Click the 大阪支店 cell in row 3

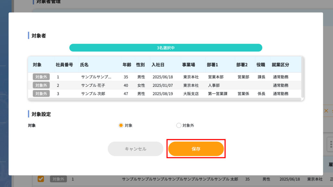(191, 94)
